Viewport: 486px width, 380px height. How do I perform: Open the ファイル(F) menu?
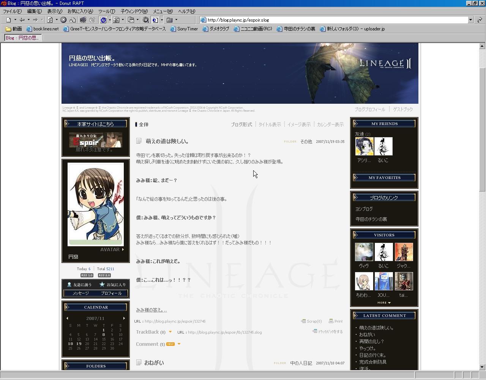pyautogui.click(x=12, y=11)
